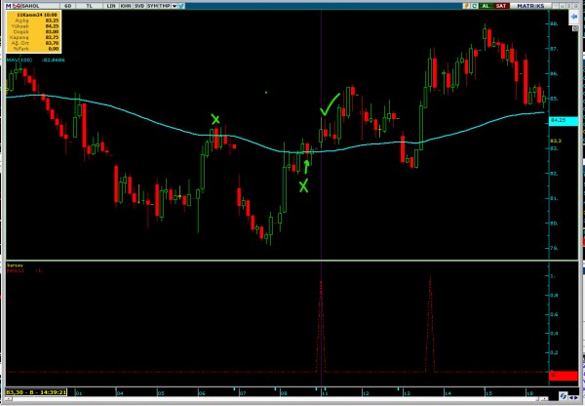Click the red SAT sell button
Screen dimensions: 585x406
click(501, 6)
